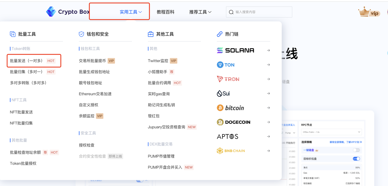The width and height of the screenshot is (388, 186).
Task: Click the TRON chain logo
Action: 228,79
